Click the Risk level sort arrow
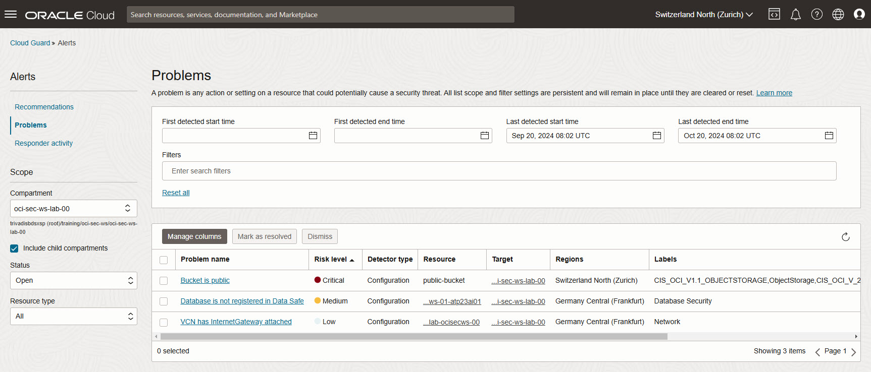This screenshot has width=871, height=372. [x=352, y=260]
